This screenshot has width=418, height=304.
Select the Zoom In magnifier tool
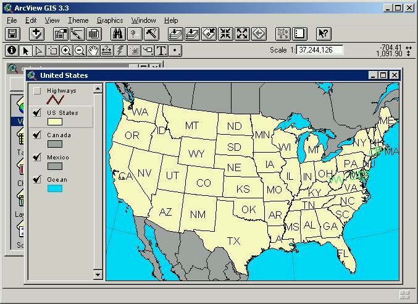pyautogui.click(x=66, y=51)
